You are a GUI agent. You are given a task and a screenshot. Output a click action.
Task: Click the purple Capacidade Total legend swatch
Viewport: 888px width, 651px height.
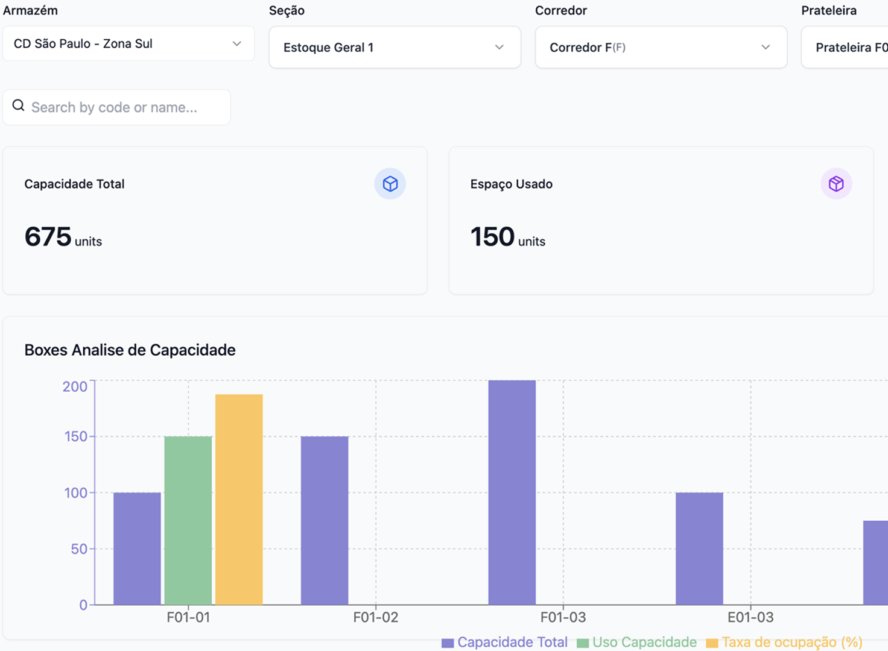(x=447, y=643)
